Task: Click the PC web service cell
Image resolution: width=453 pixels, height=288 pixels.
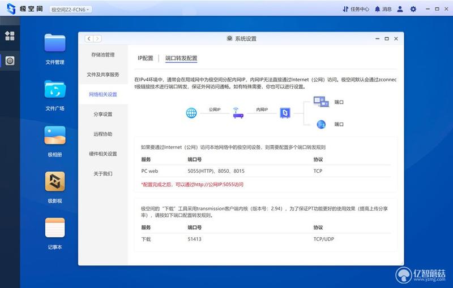Action: coord(149,171)
